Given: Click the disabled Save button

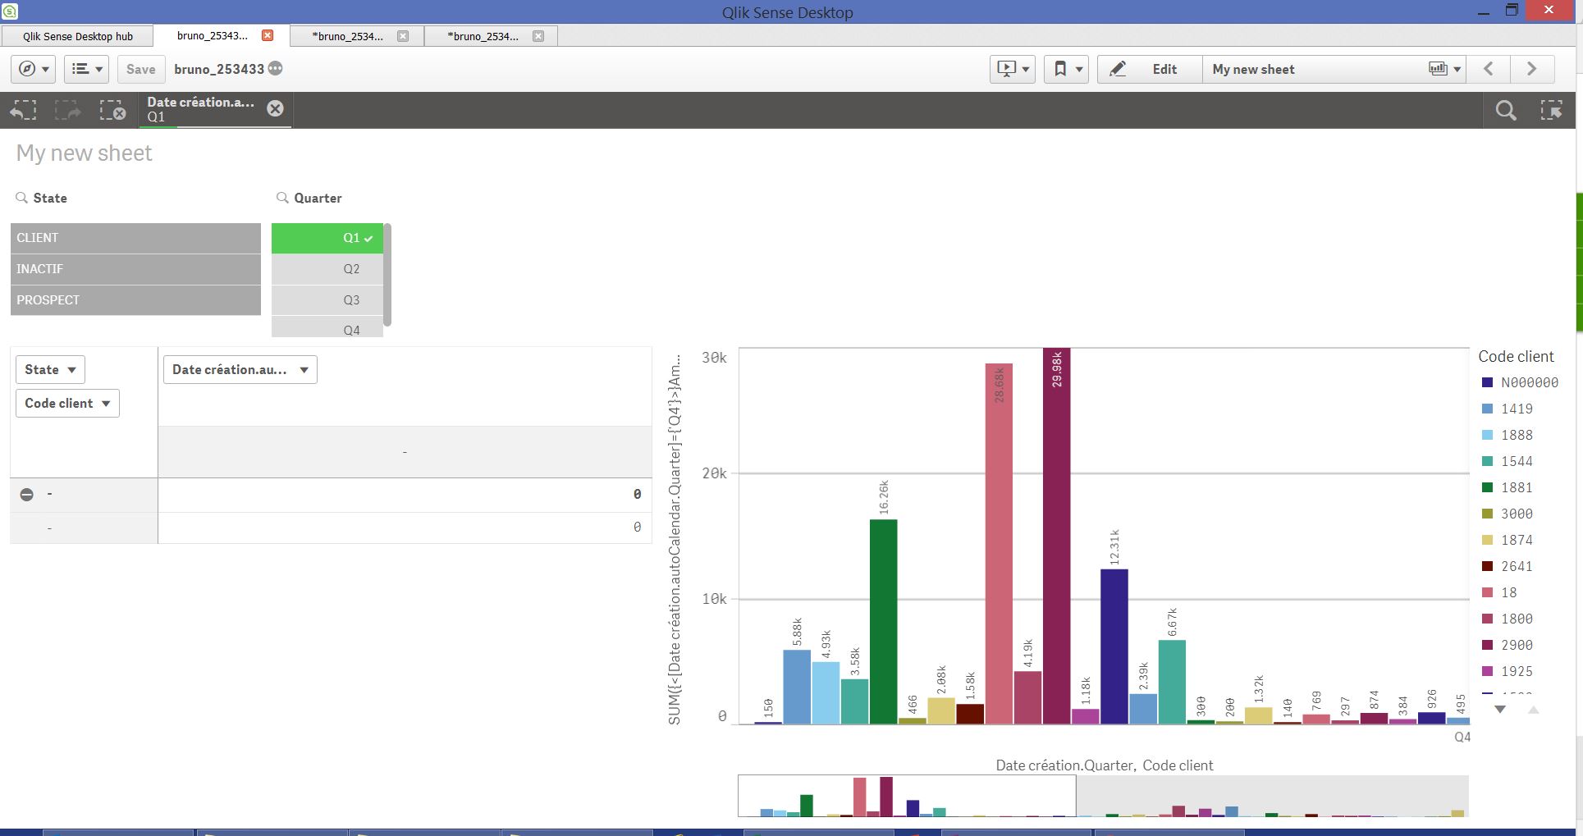Looking at the screenshot, I should click(x=140, y=69).
